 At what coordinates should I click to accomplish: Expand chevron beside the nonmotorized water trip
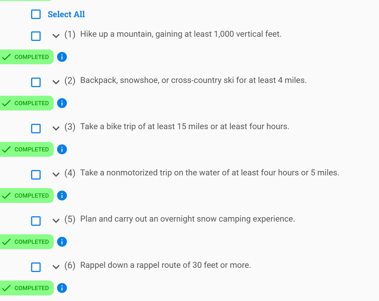[x=56, y=174]
